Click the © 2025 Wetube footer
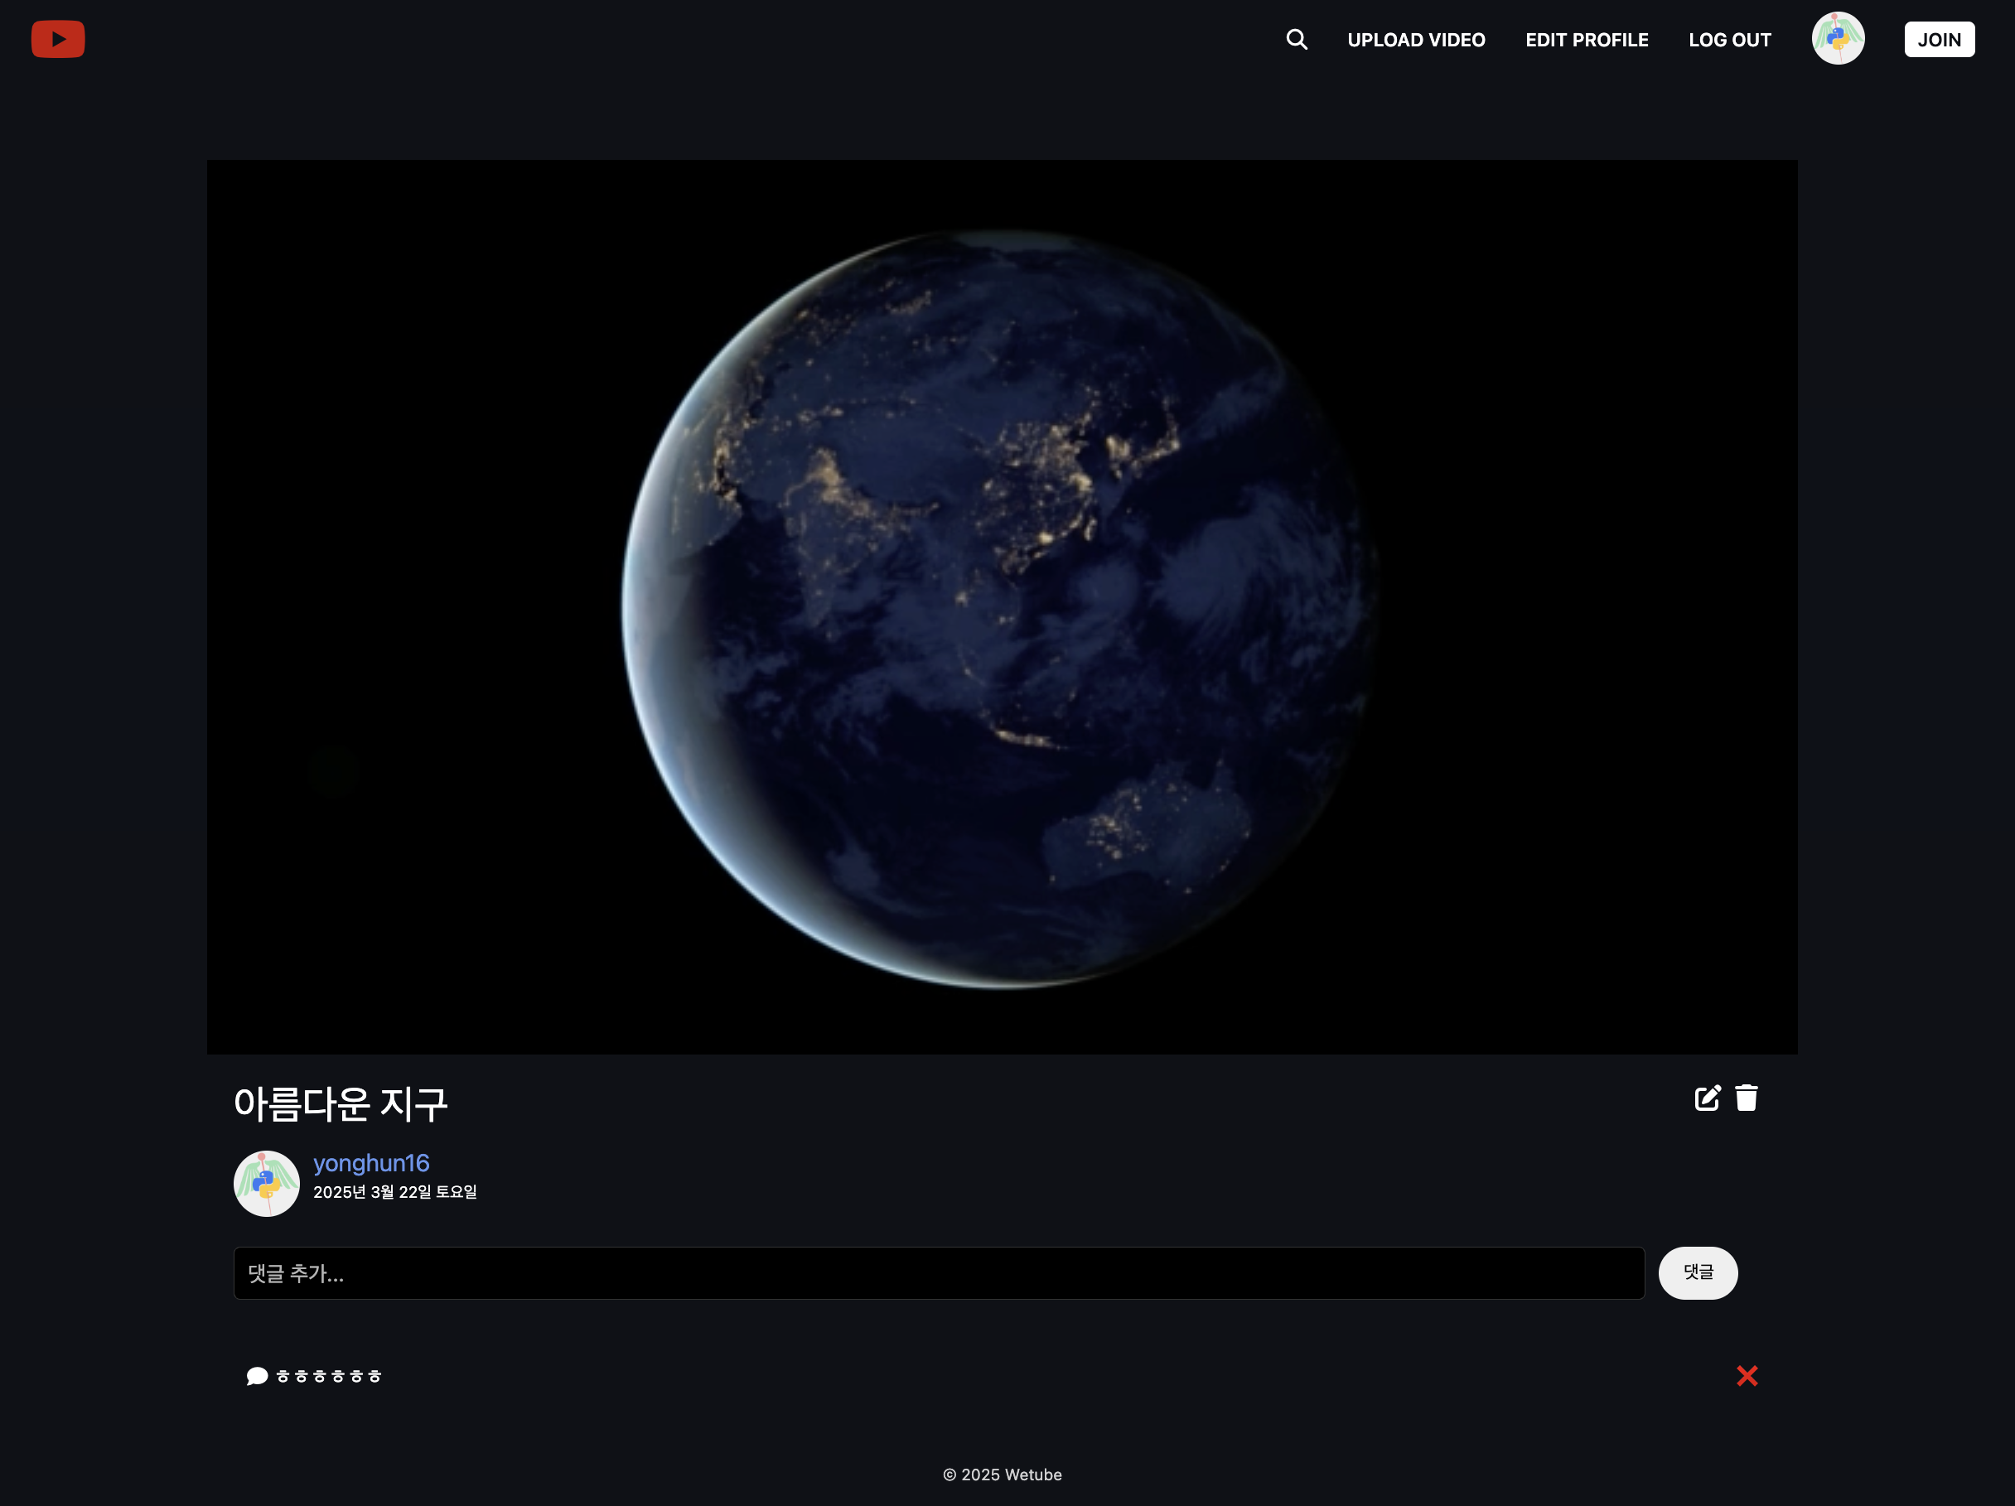2015x1506 pixels. (x=1002, y=1475)
